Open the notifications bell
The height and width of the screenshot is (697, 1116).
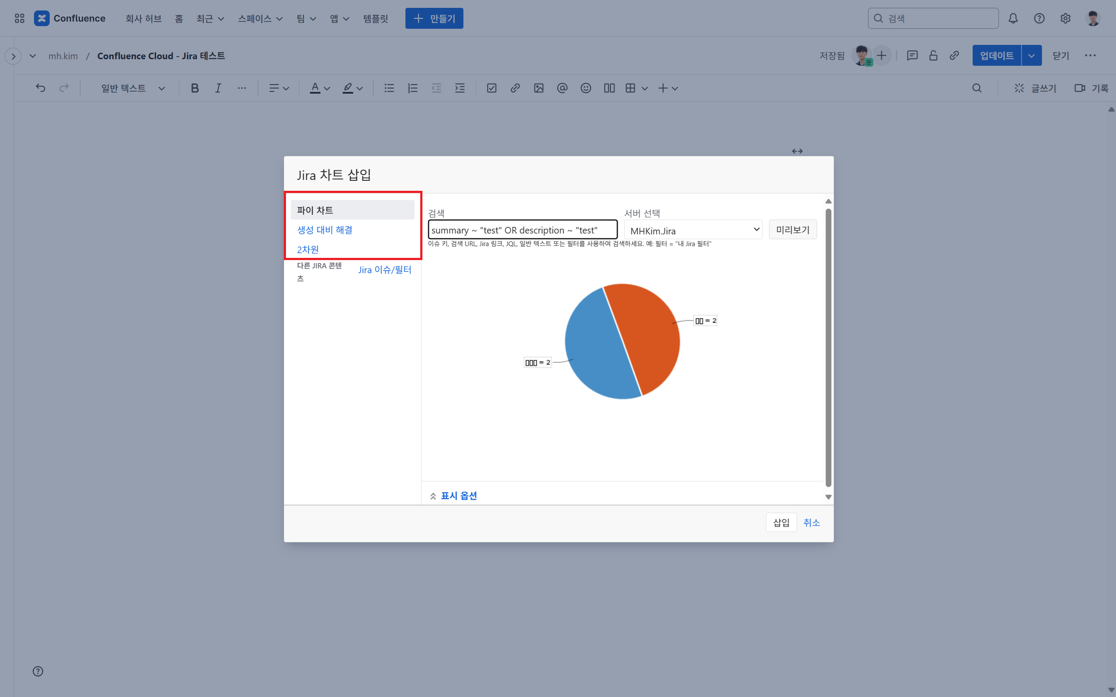(x=1013, y=18)
